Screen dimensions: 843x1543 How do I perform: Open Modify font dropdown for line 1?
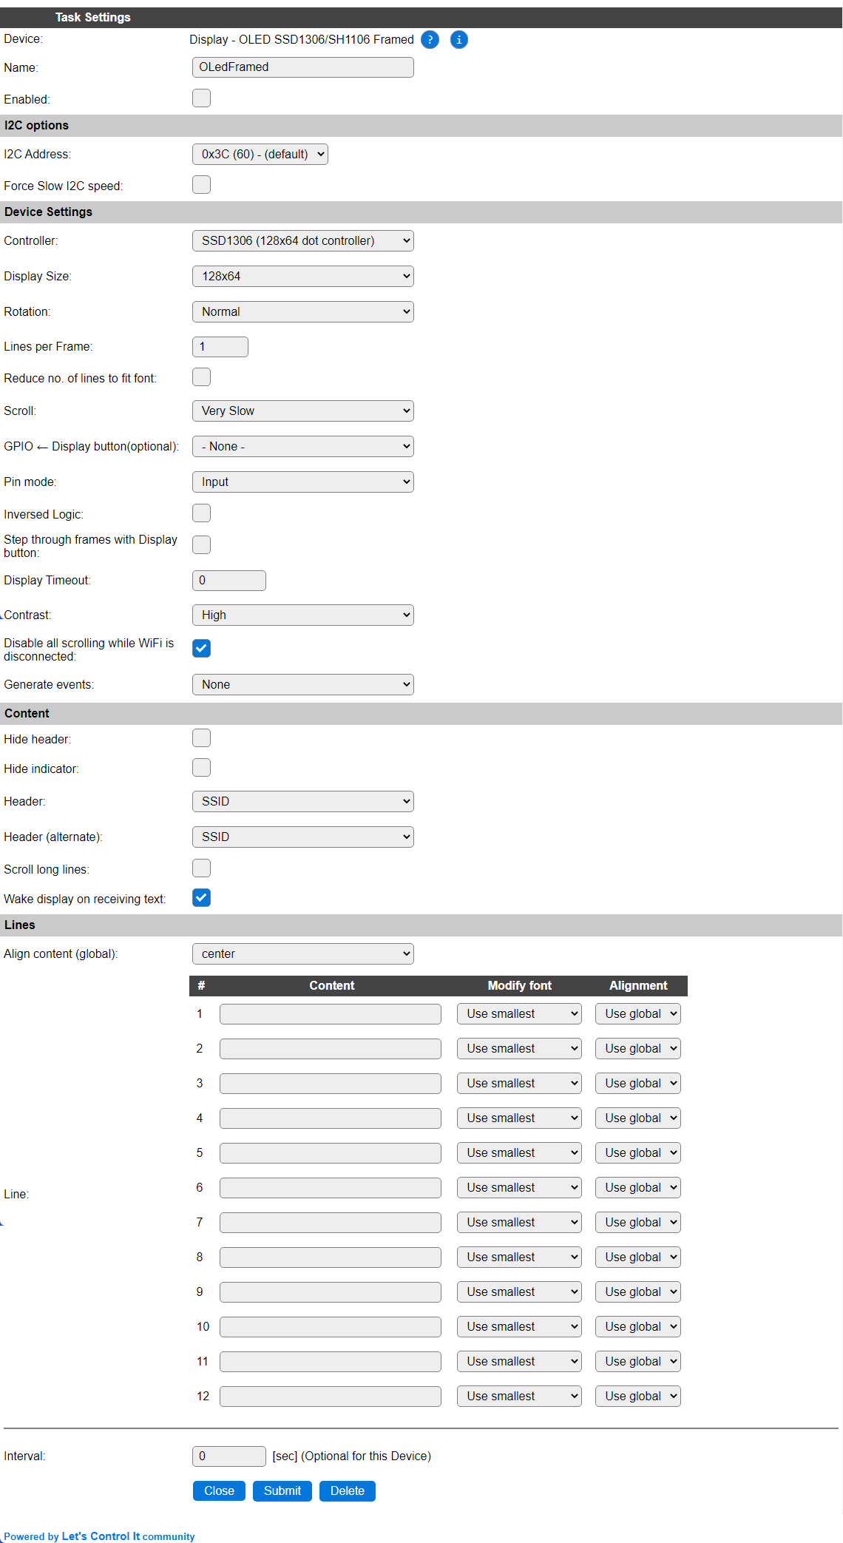click(x=519, y=1013)
